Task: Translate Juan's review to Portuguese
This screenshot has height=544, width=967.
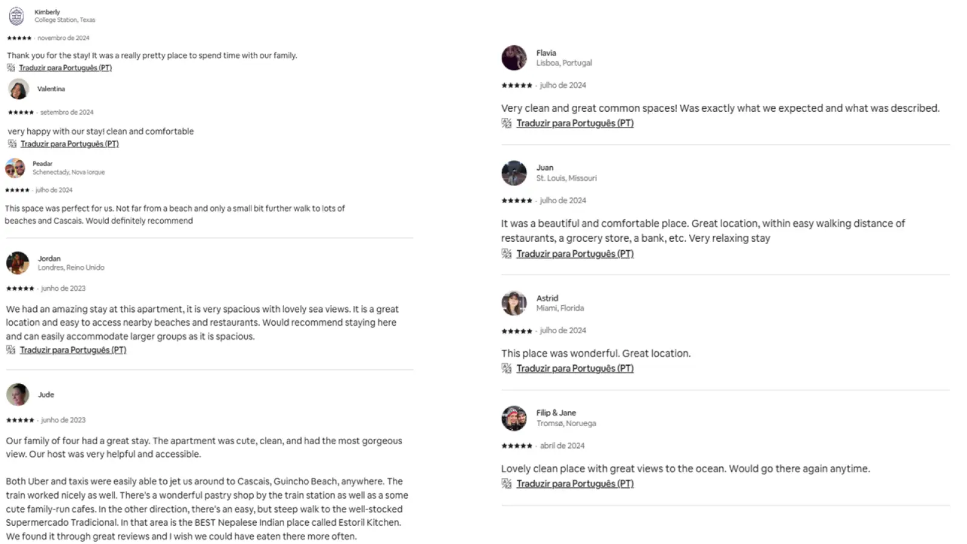Action: tap(575, 254)
